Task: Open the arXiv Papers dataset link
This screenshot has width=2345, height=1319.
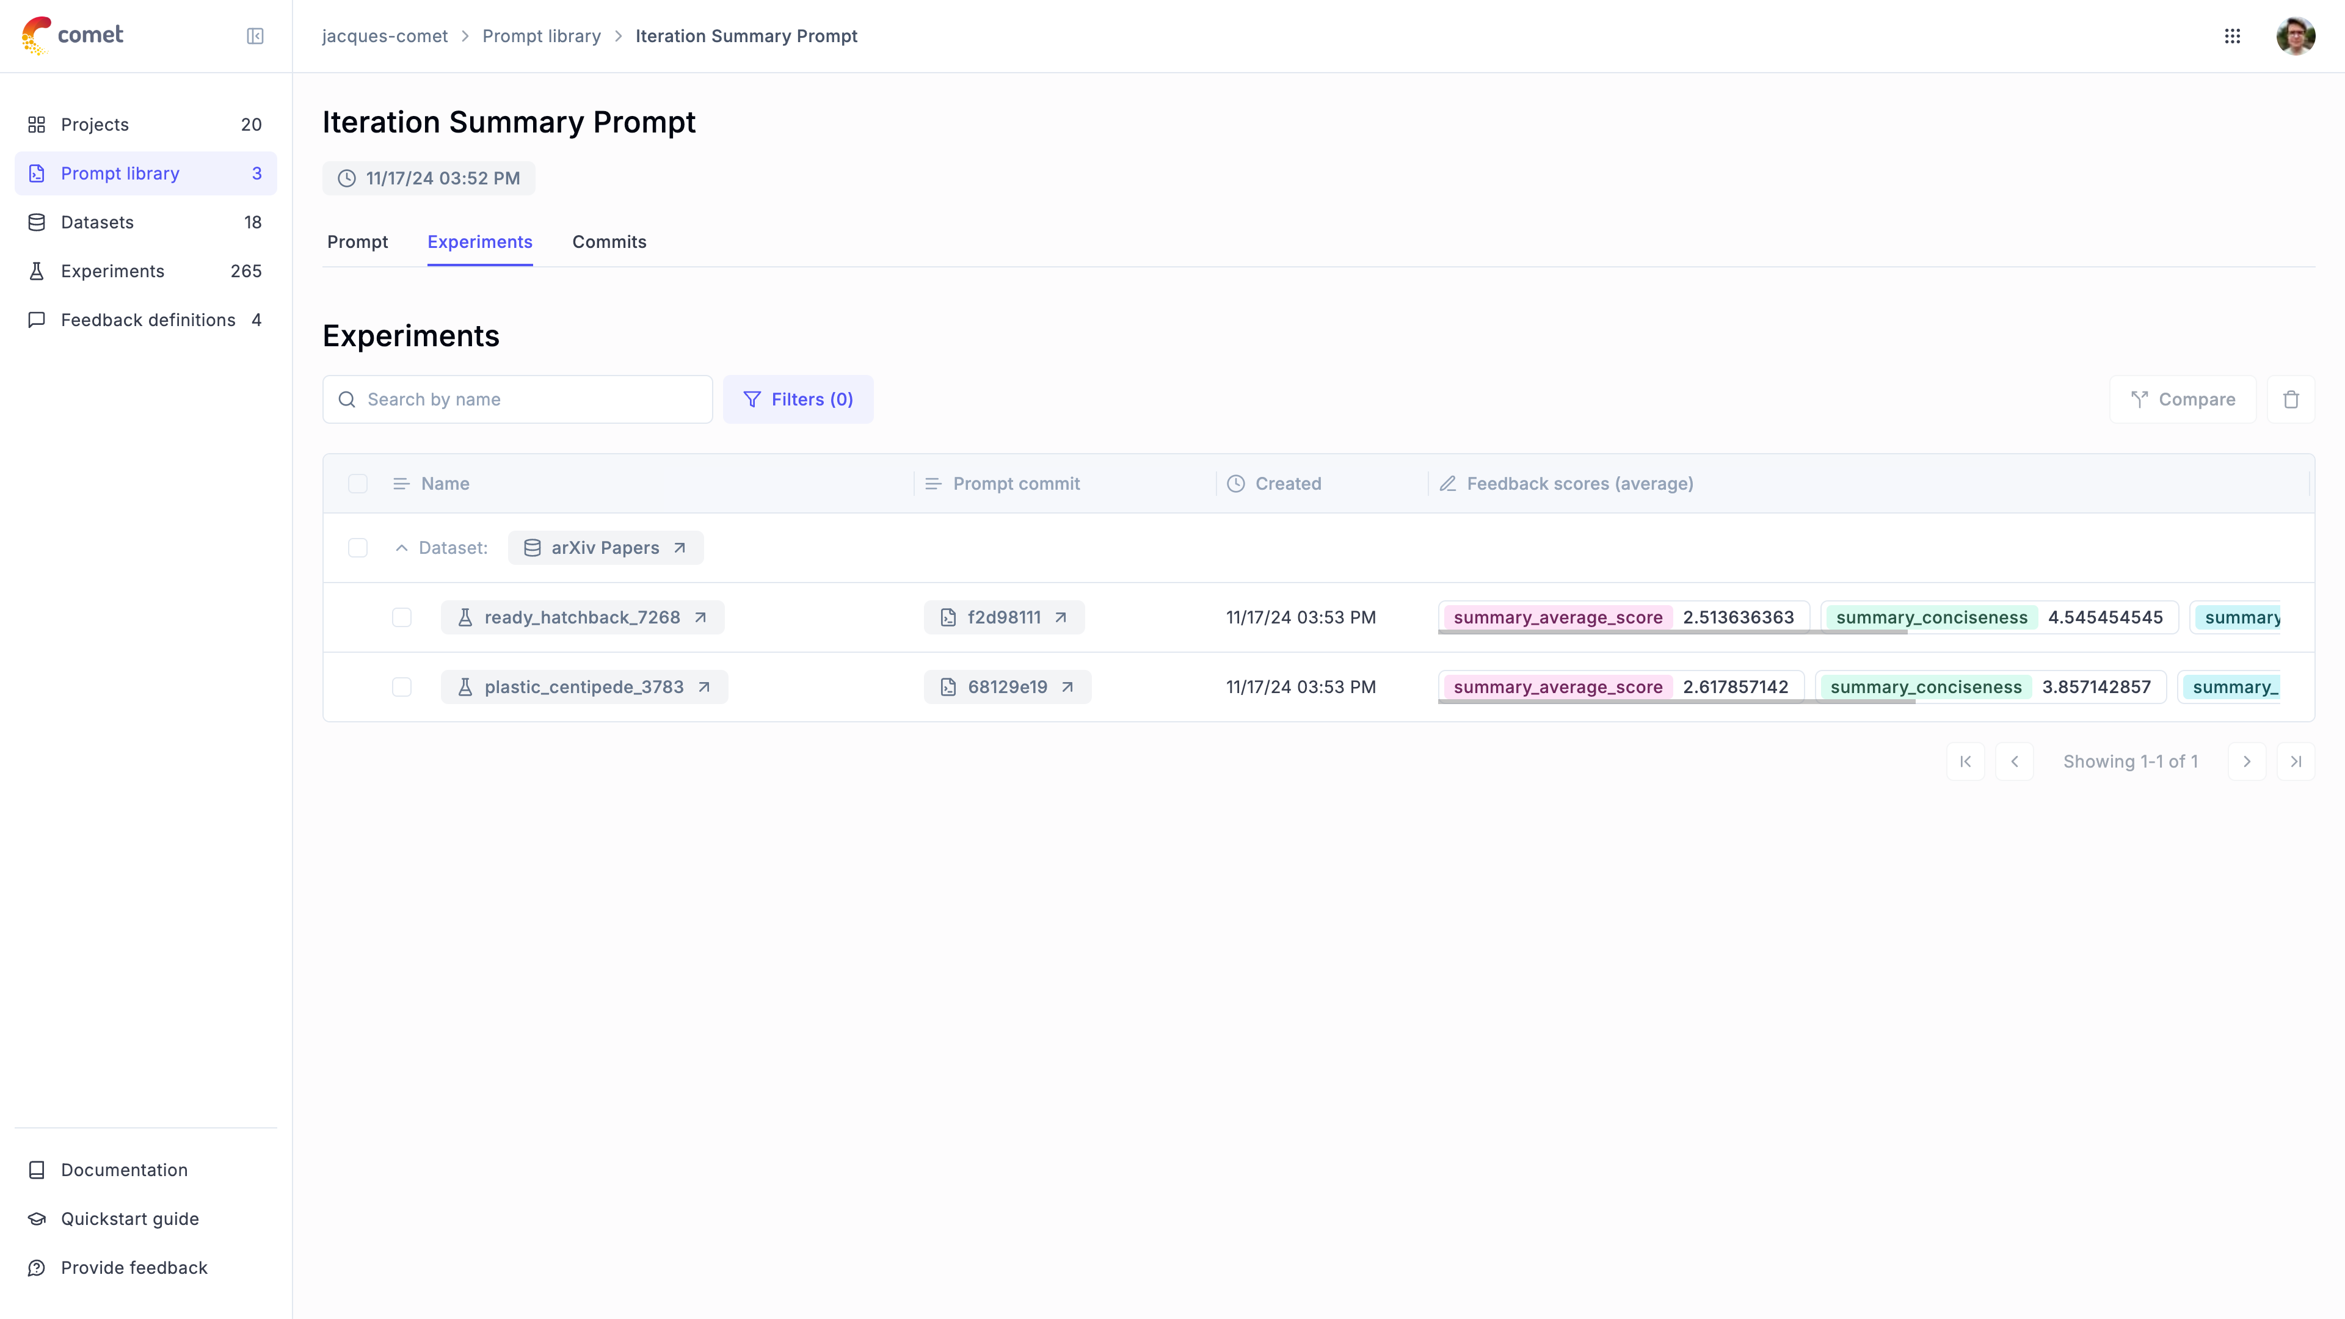Action: tap(605, 548)
